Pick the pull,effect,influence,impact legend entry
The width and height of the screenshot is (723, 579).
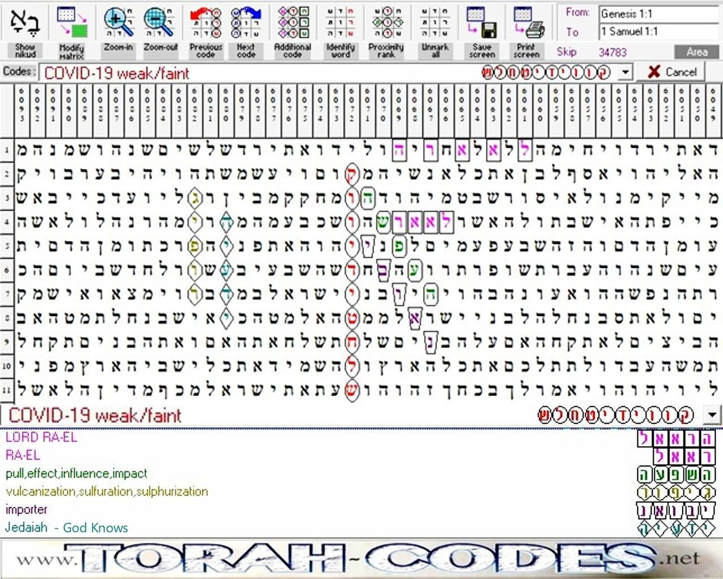(76, 473)
